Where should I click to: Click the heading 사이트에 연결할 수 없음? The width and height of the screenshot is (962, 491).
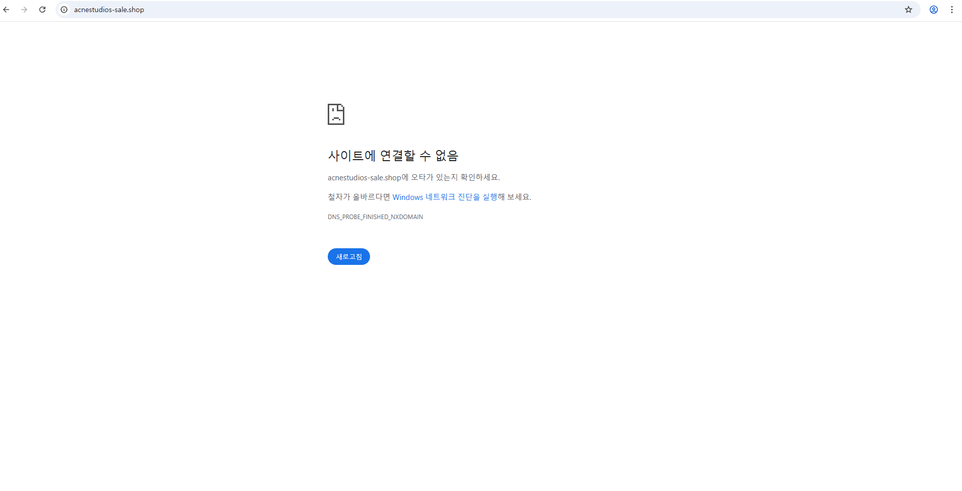393,156
